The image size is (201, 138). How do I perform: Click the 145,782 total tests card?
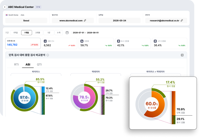pyautogui.click(x=23, y=43)
